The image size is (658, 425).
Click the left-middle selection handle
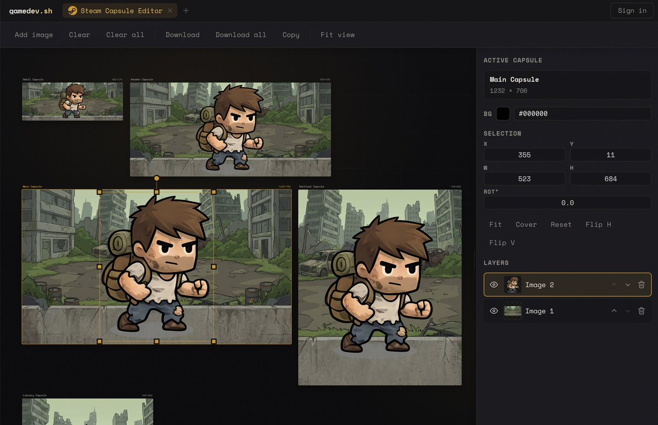point(99,267)
